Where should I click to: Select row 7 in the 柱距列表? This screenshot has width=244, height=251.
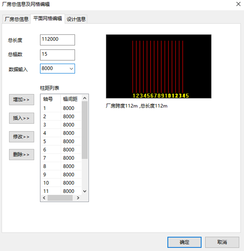pyautogui.click(x=61, y=158)
